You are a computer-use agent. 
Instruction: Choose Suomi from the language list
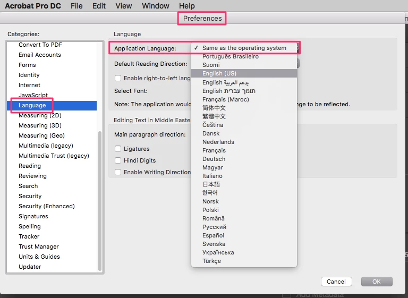tap(244, 65)
